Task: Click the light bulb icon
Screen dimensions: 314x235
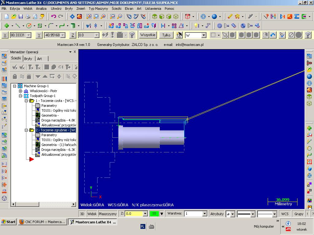Action: click(197, 26)
